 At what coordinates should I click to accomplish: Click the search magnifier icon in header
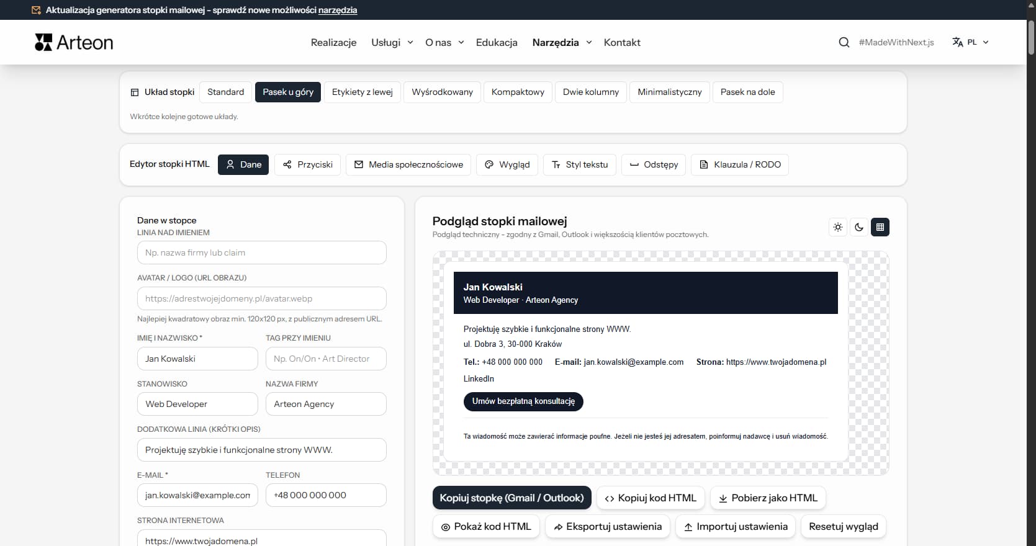pyautogui.click(x=844, y=42)
